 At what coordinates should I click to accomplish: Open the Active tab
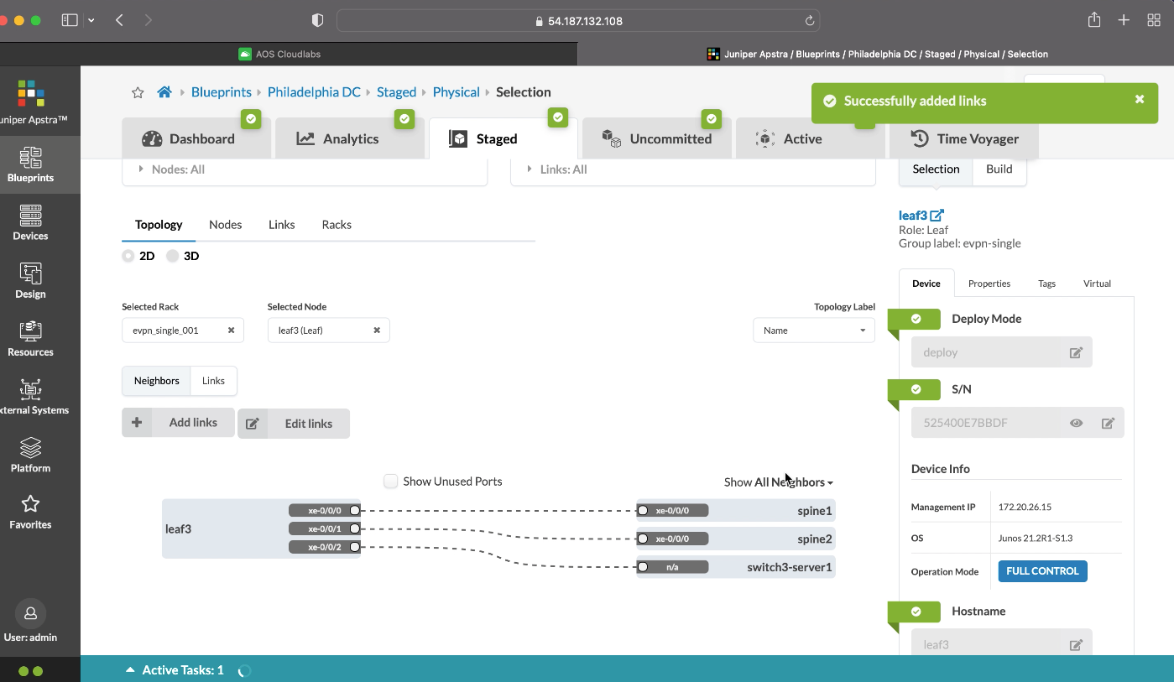(810, 138)
